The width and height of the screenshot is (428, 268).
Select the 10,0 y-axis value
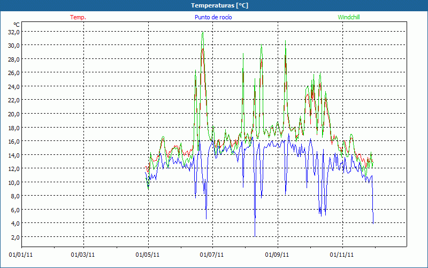(14, 182)
